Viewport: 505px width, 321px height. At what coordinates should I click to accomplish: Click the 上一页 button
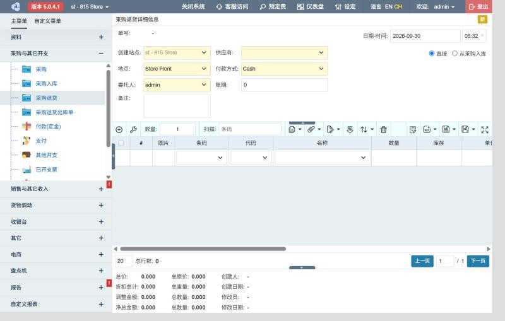coord(422,261)
